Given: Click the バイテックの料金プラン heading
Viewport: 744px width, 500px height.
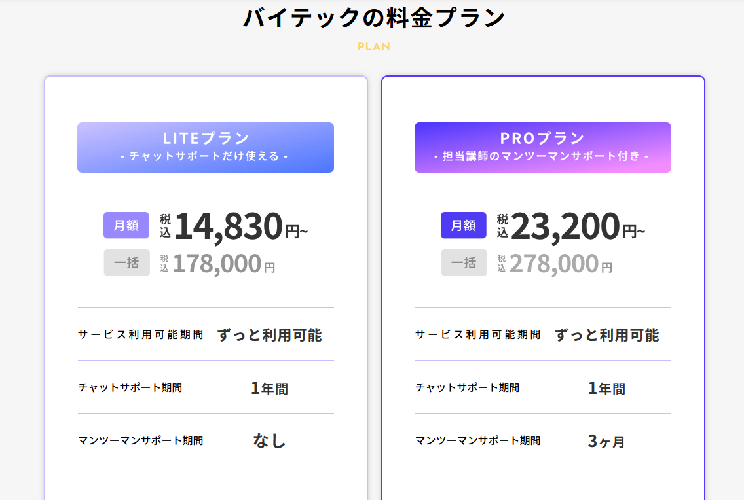Looking at the screenshot, I should point(373,18).
